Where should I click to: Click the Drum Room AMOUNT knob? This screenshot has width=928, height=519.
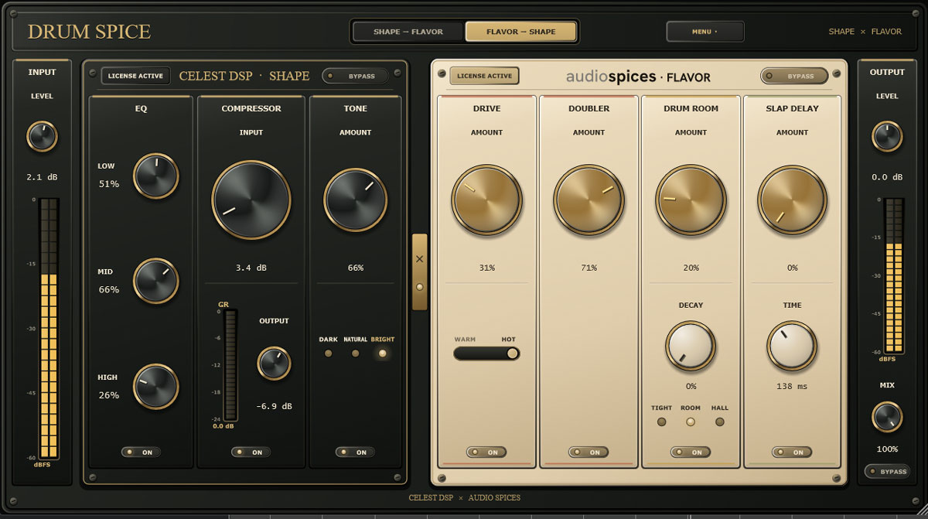click(691, 200)
